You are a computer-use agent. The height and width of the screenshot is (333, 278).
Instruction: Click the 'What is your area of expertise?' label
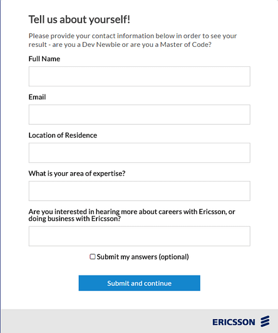click(77, 173)
